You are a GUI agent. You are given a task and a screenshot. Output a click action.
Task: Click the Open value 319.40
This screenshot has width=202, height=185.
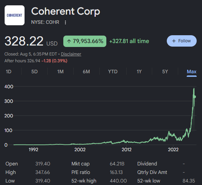point(43,164)
